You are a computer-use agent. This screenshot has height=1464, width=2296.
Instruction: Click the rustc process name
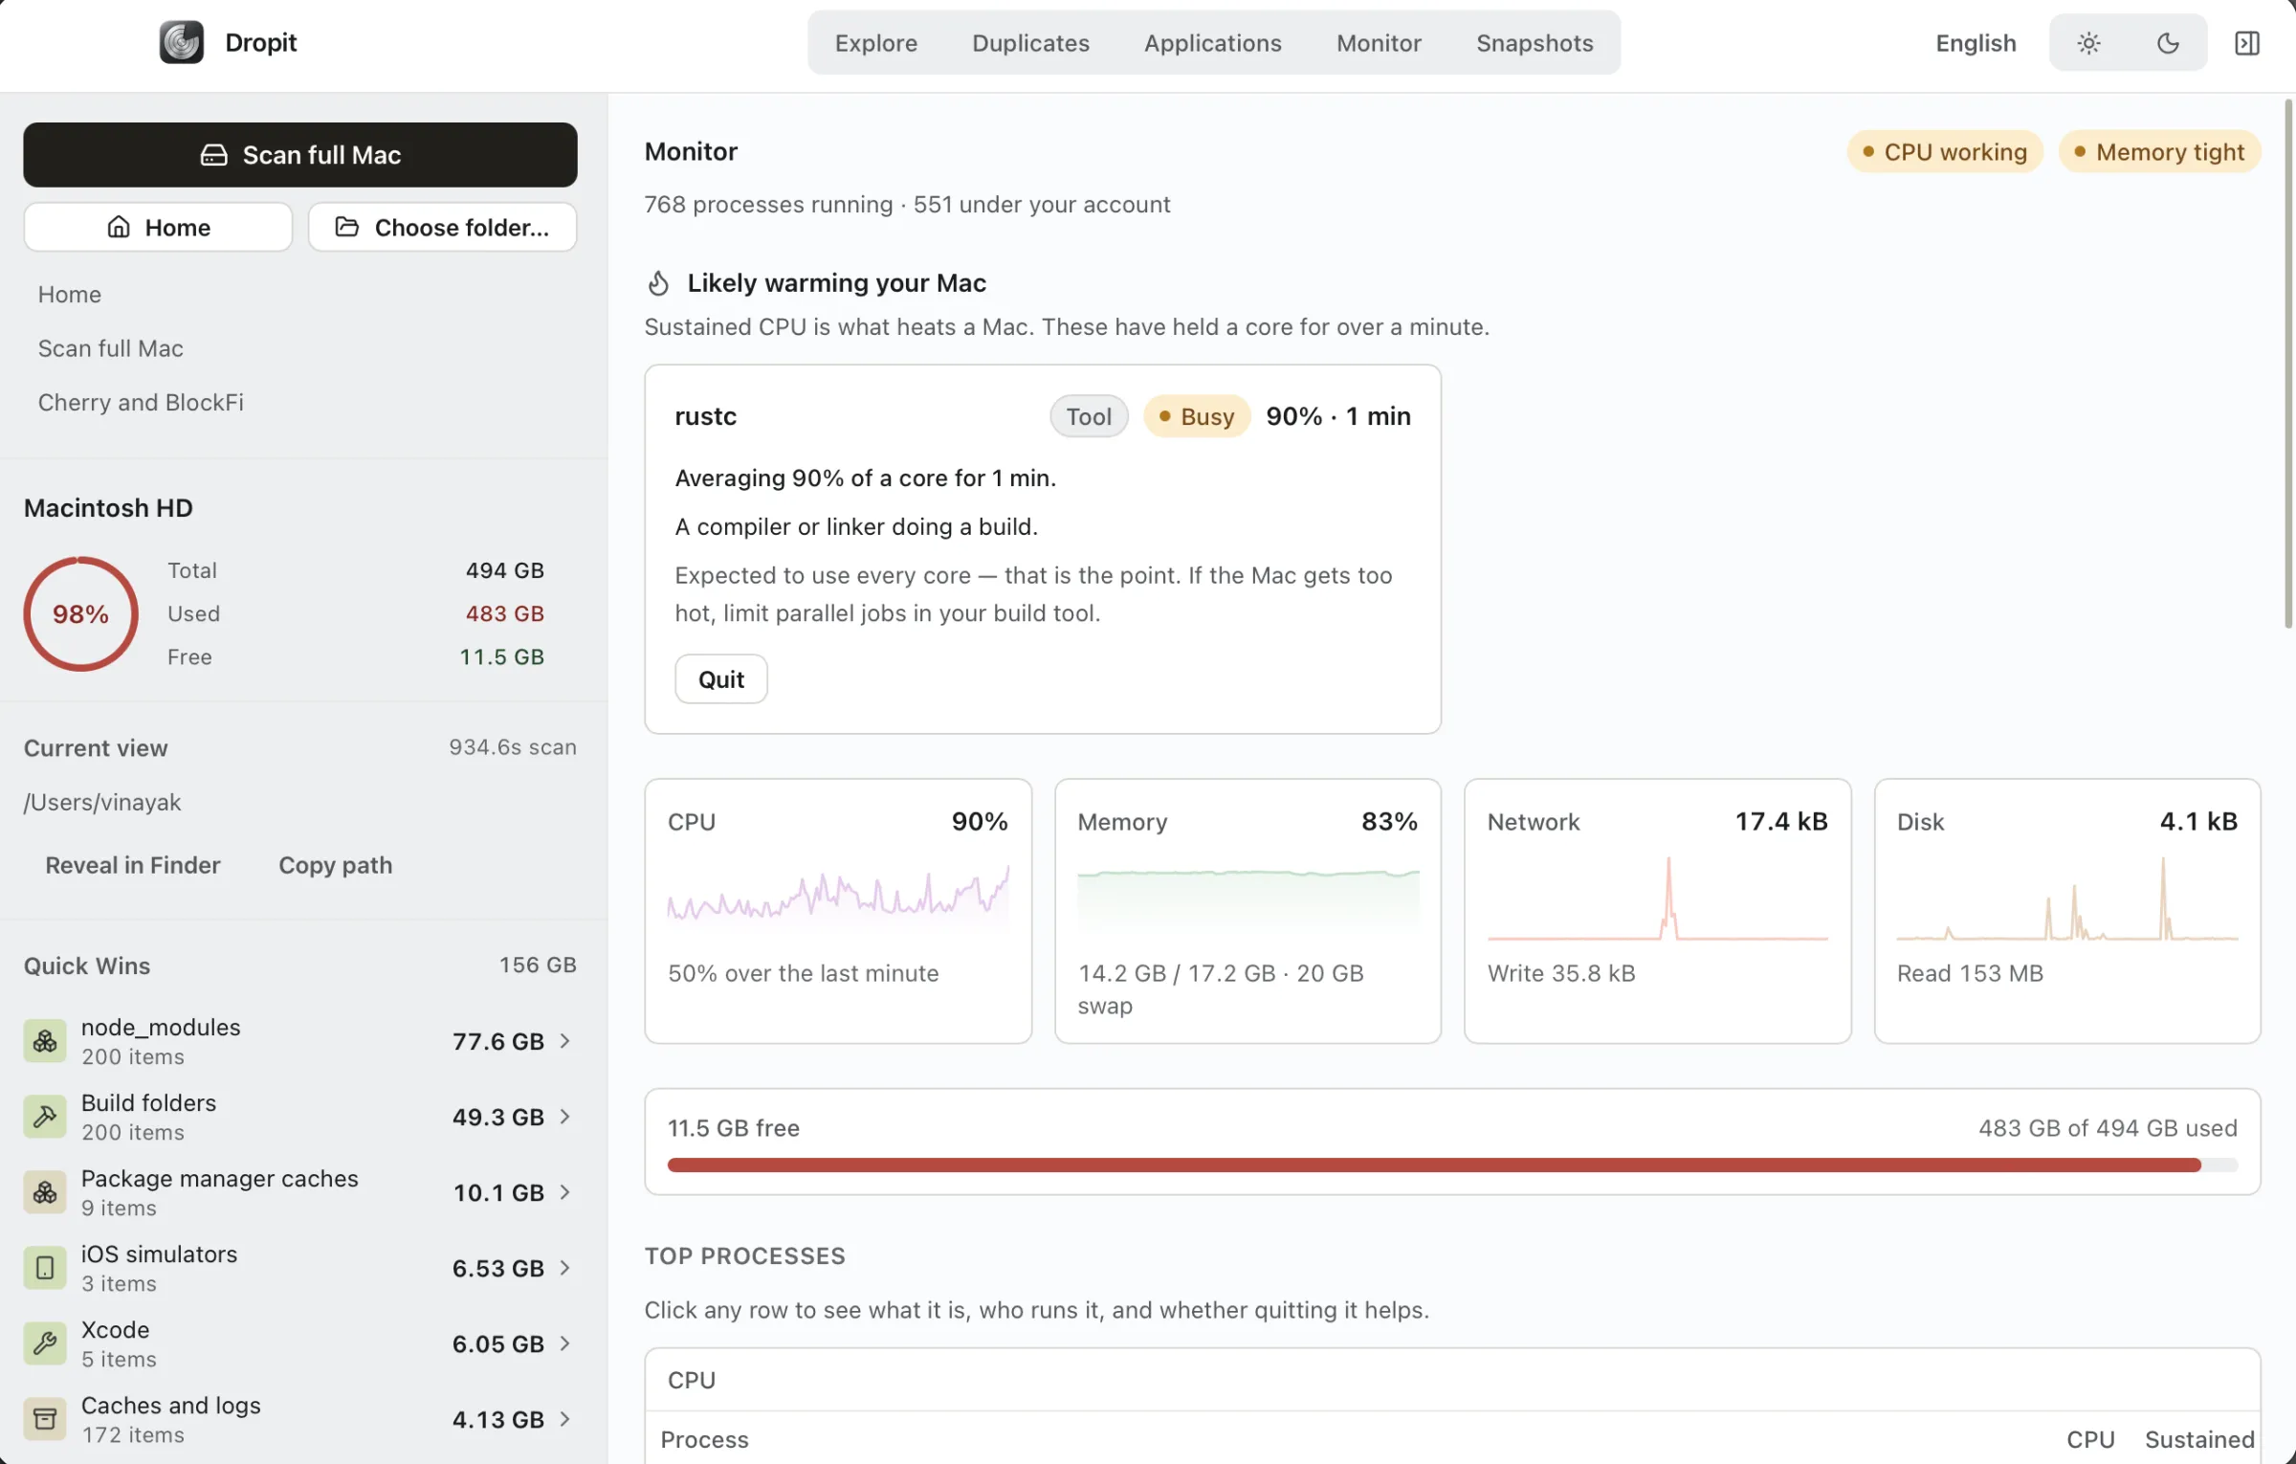click(706, 416)
